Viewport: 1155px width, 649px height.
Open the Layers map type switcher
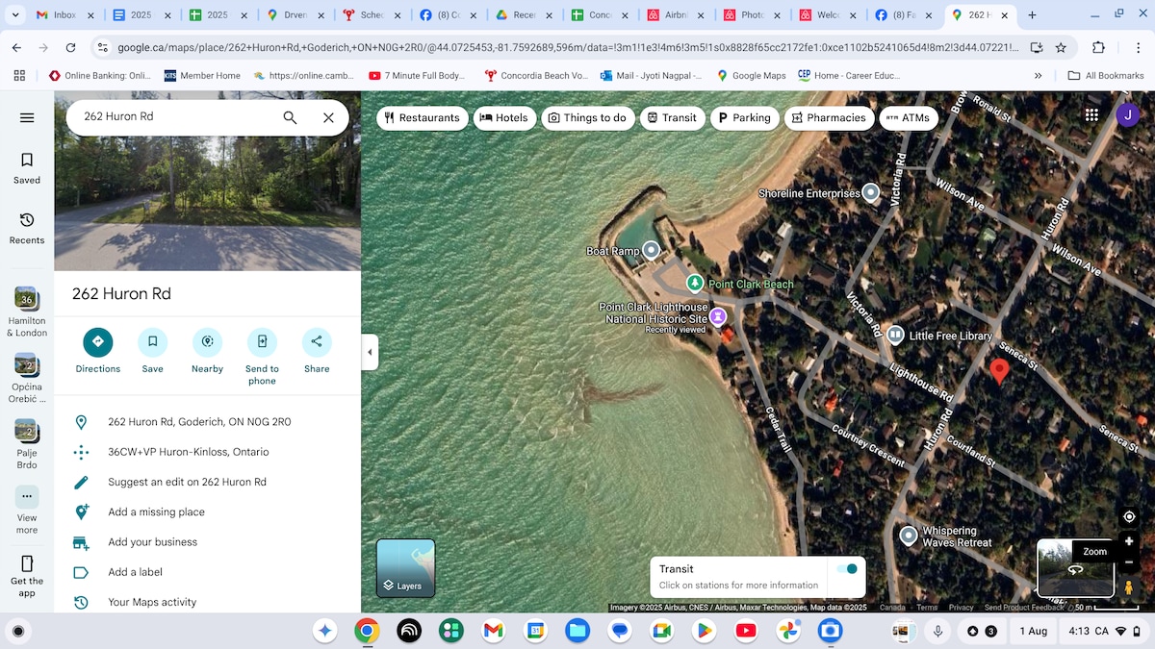point(406,568)
